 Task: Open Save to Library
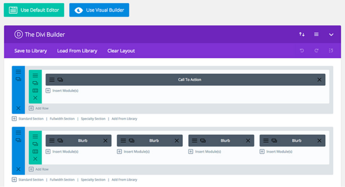30,51
